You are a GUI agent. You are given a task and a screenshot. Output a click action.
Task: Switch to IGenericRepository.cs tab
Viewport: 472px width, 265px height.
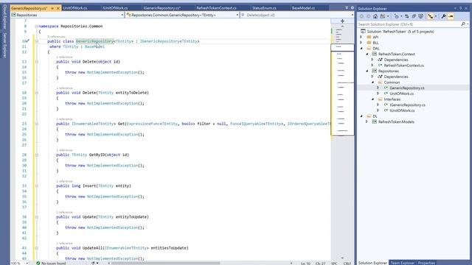(162, 8)
